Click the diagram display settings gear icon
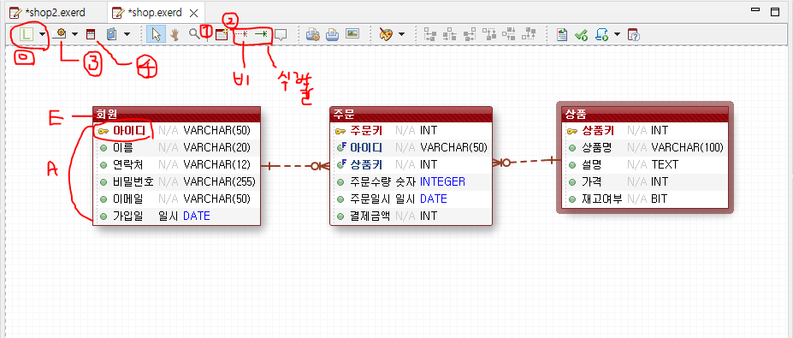Image resolution: width=793 pixels, height=338 pixels. (60, 34)
